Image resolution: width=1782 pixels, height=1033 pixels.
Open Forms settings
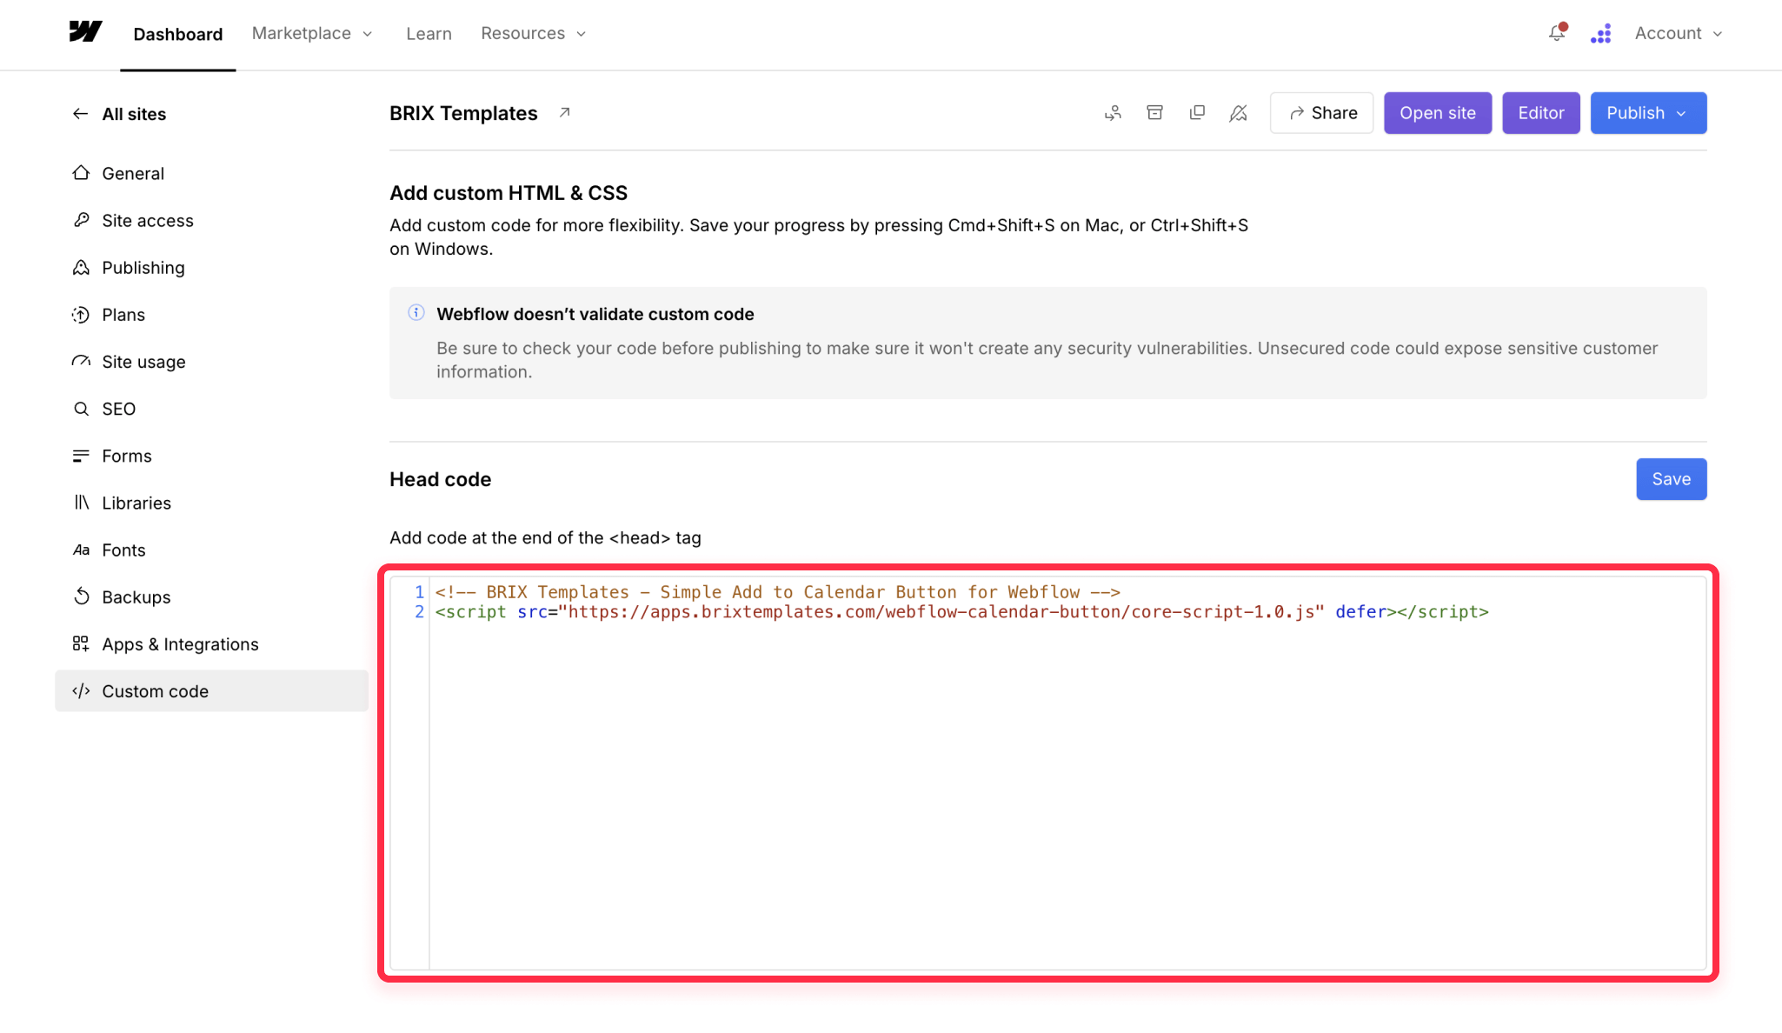click(211, 456)
